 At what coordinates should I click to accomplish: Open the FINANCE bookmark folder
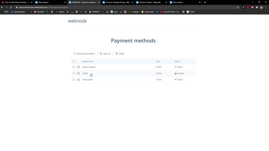(94, 12)
